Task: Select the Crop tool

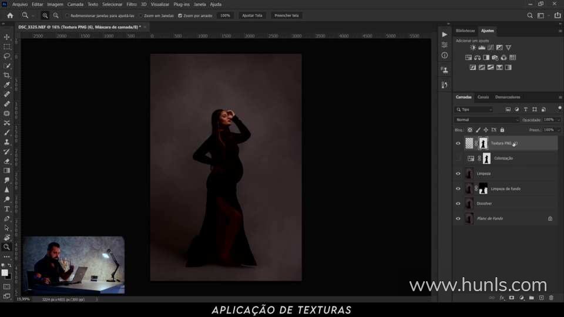Action: 7,75
